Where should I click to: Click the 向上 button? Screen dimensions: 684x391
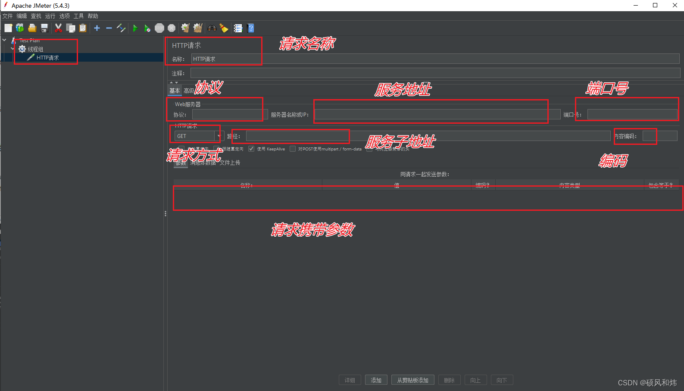pos(475,380)
